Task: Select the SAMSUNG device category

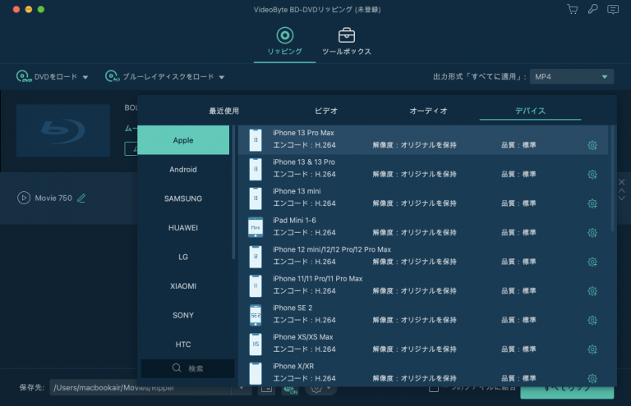Action: (183, 198)
